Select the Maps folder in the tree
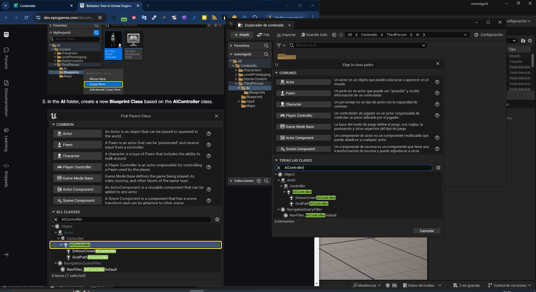 click(250, 106)
